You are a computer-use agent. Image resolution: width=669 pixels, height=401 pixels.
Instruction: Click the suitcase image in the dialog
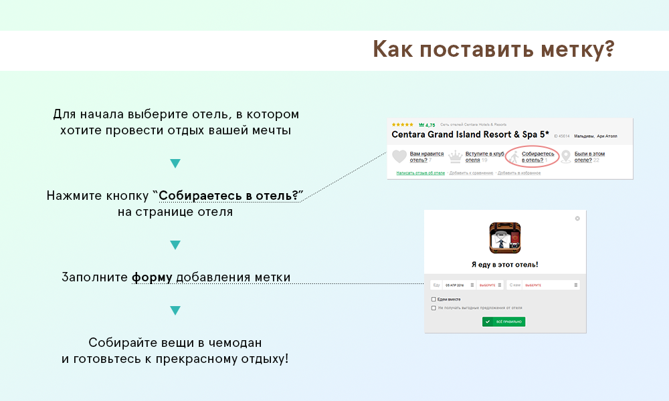coord(505,238)
